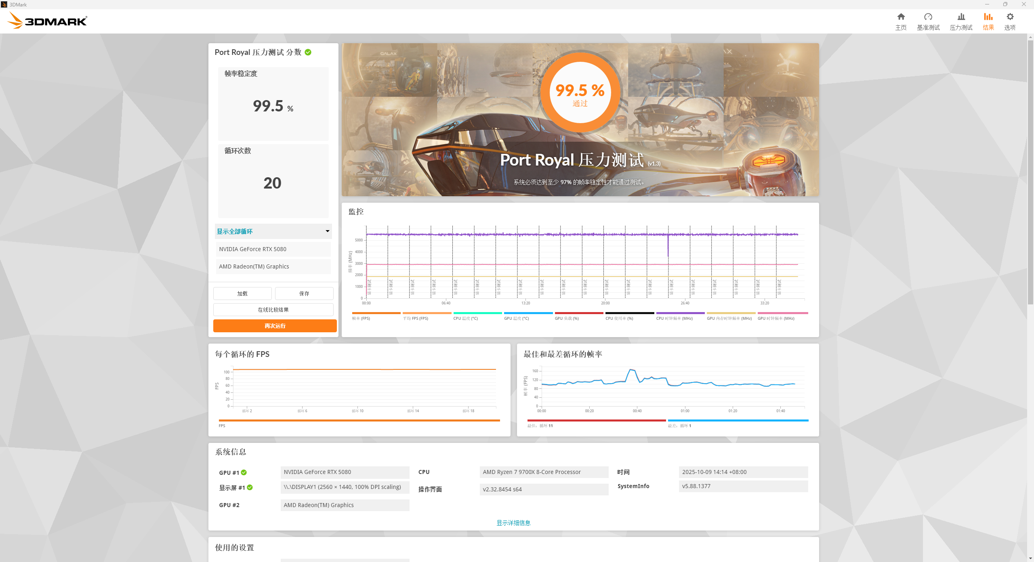The width and height of the screenshot is (1034, 562).
Task: Click the GPU 负载 (%) red color legend bar
Action: coord(579,313)
